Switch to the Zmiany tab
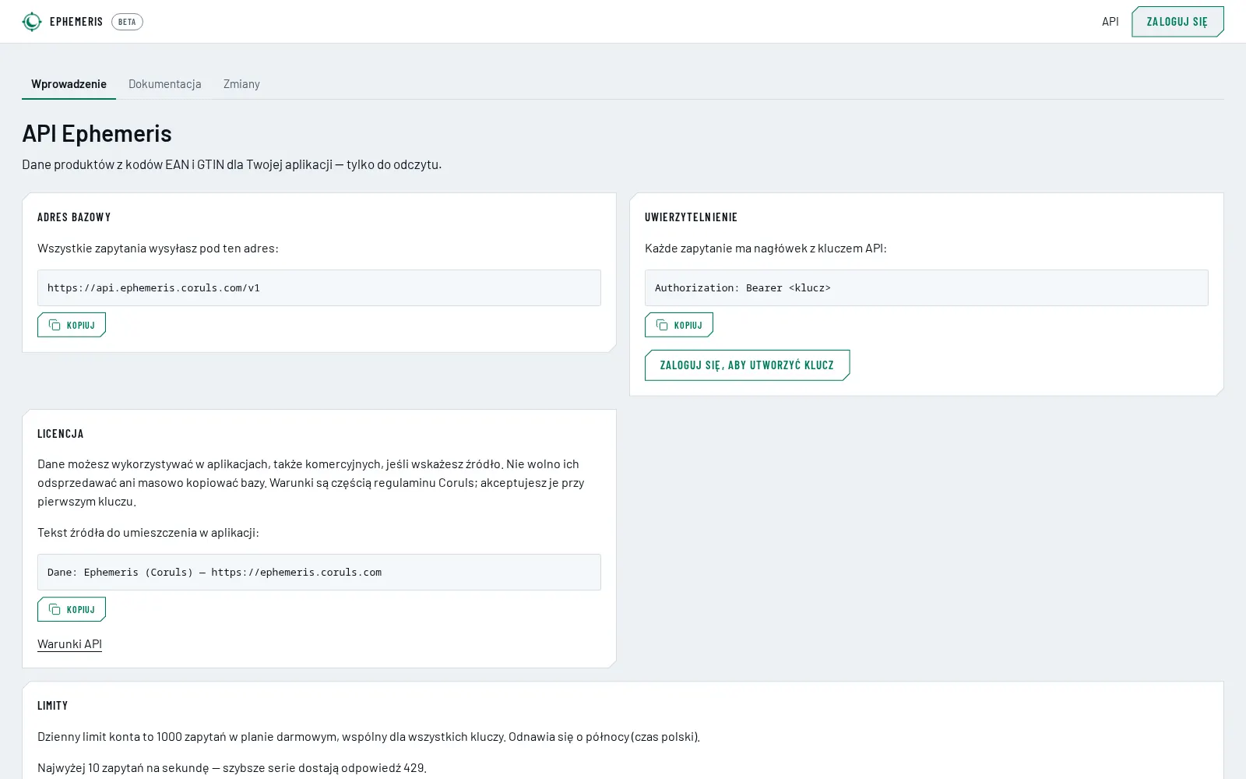Screen dimensions: 1246x779 pyautogui.click(x=241, y=83)
